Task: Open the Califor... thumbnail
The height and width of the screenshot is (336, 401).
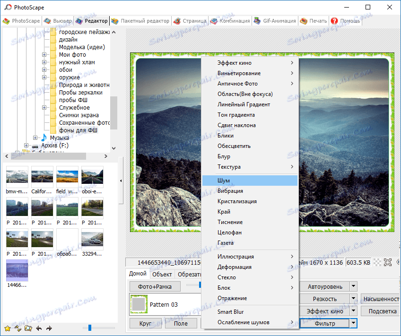Action: click(x=42, y=177)
